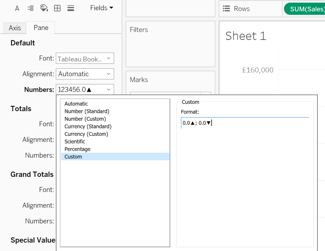Select the Pane tab
The image size is (325, 251).
point(41,28)
